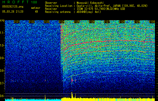Click the 1.1 frequency axis label
The image size is (158, 101).
[2, 33]
